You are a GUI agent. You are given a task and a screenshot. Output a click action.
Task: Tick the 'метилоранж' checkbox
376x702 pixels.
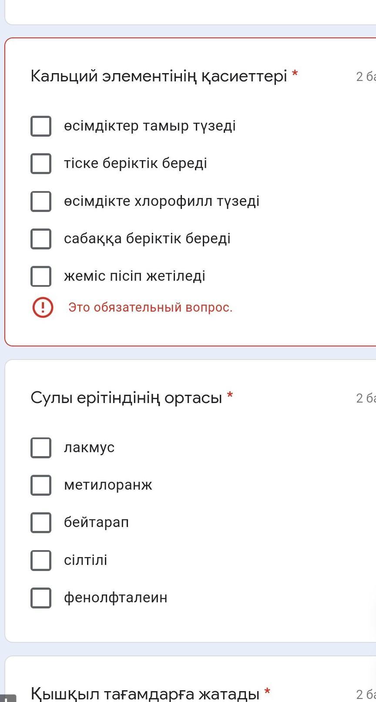point(41,485)
